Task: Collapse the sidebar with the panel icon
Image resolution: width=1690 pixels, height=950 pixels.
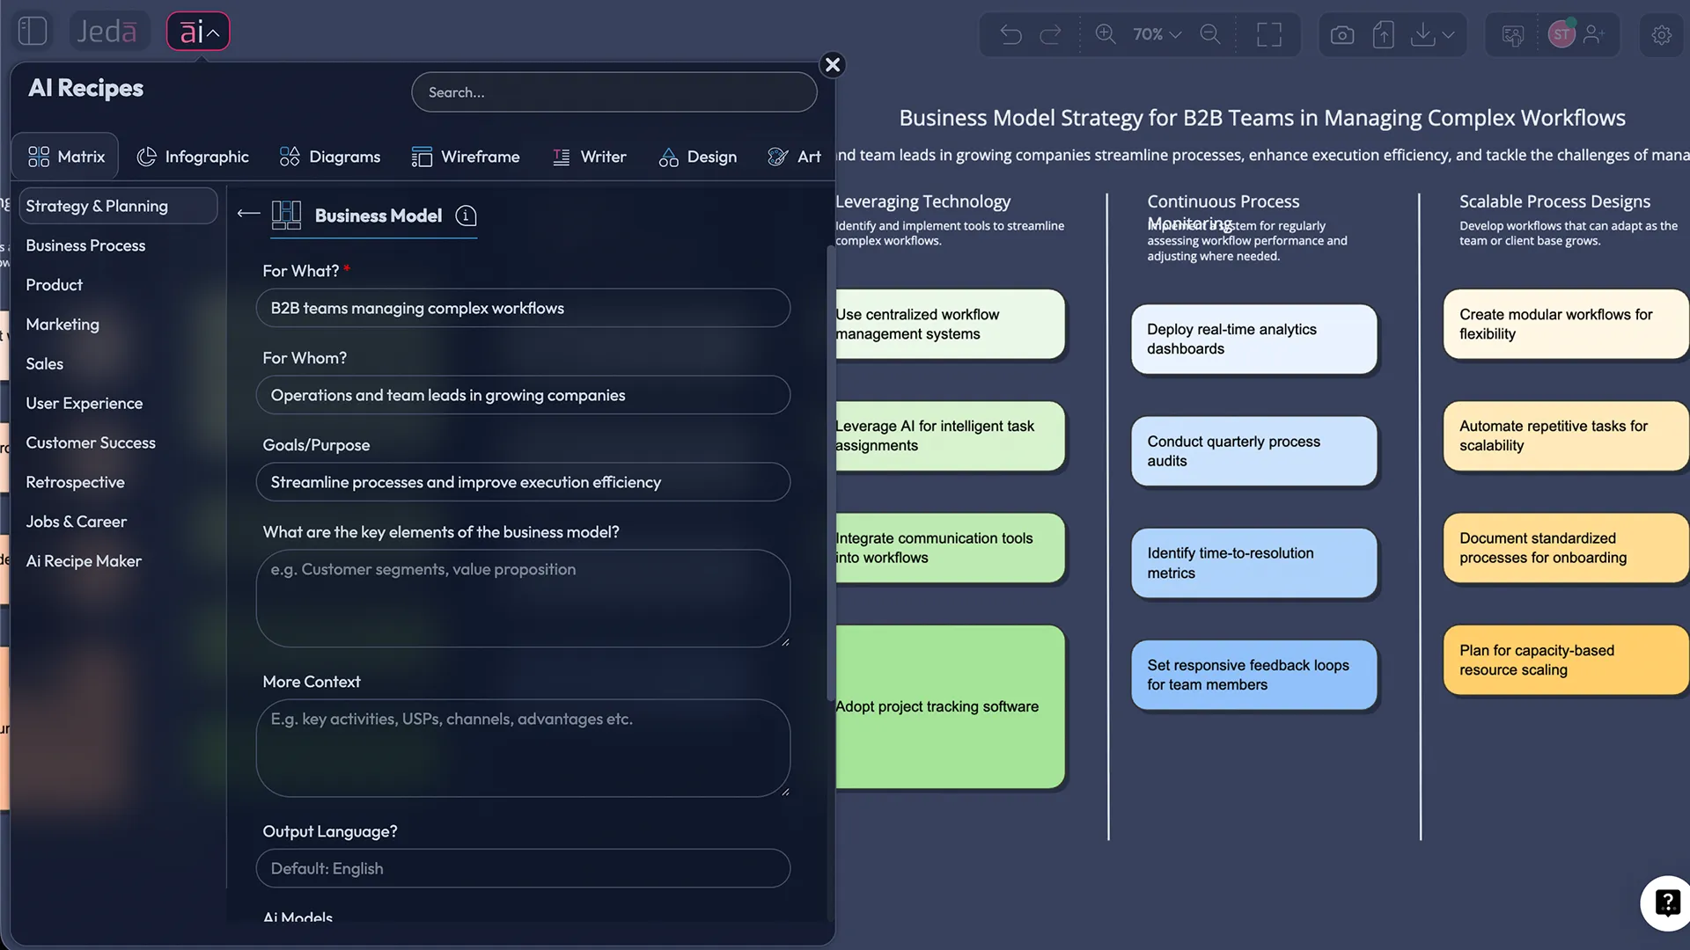Action: click(x=33, y=30)
